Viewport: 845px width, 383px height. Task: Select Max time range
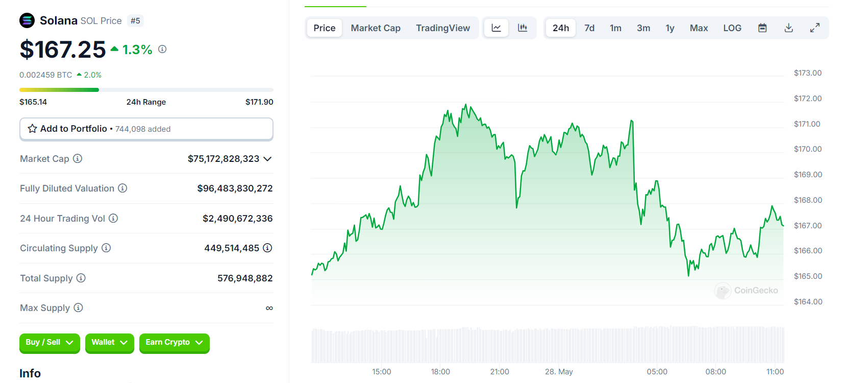(699, 28)
